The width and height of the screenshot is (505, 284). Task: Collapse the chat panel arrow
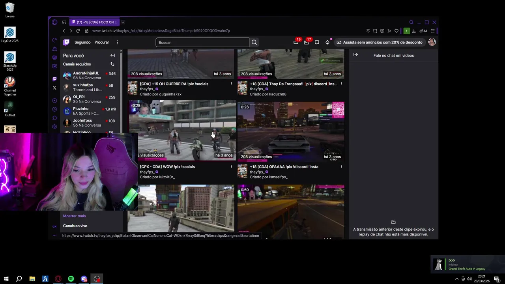355,55
